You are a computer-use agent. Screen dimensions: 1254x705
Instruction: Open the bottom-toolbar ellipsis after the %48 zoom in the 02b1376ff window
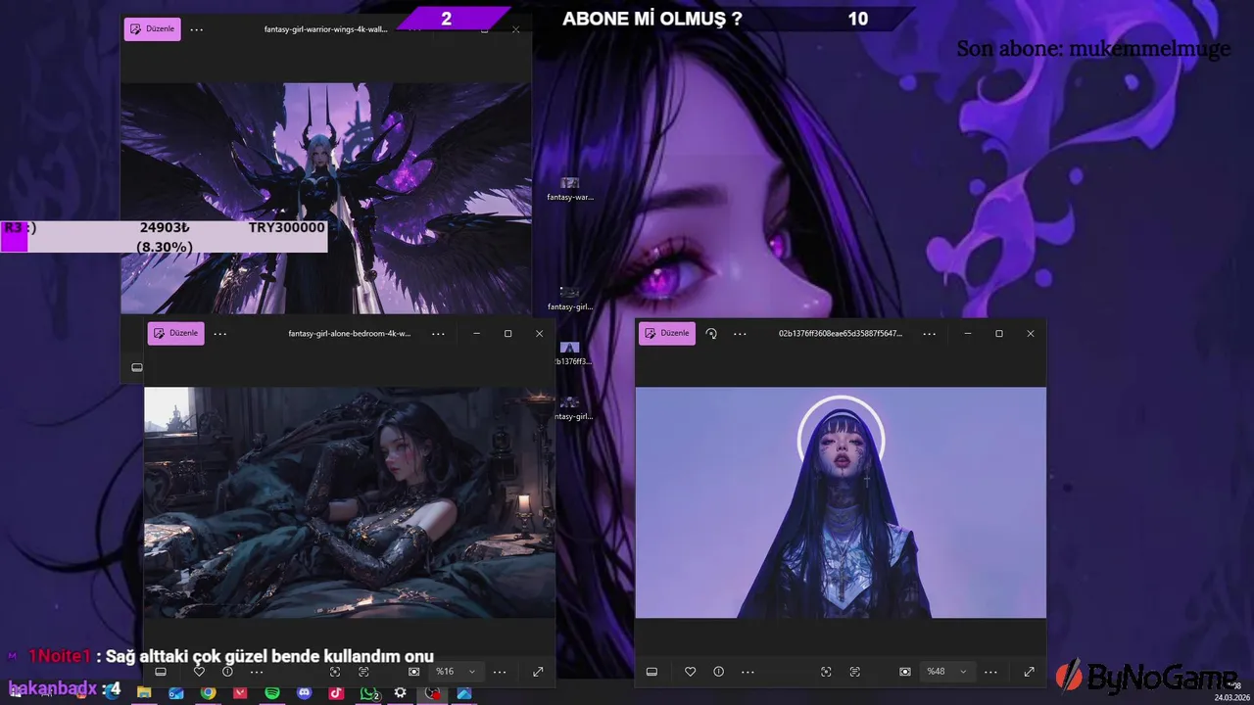coord(990,672)
